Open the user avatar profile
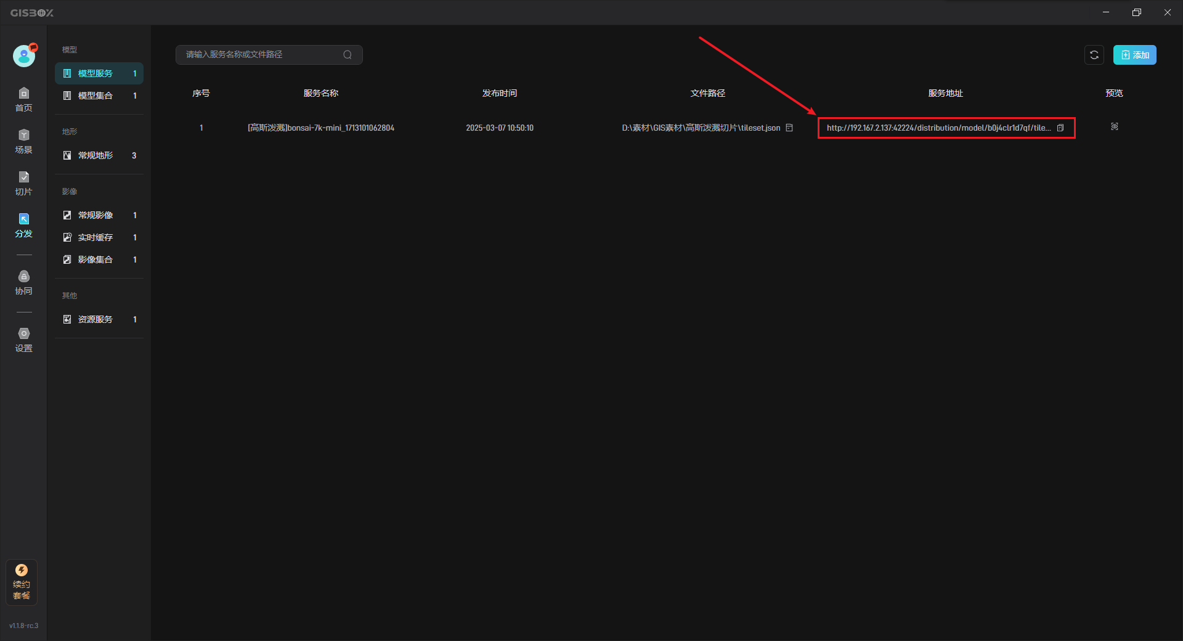Image resolution: width=1183 pixels, height=641 pixels. point(24,56)
